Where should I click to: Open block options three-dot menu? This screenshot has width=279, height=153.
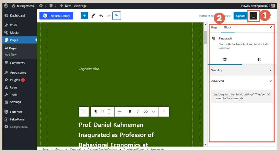coord(164,112)
